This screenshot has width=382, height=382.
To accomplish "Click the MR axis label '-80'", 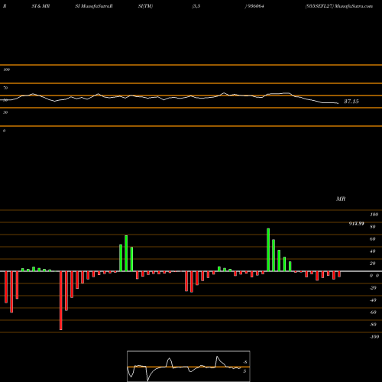I will click(x=373, y=325).
